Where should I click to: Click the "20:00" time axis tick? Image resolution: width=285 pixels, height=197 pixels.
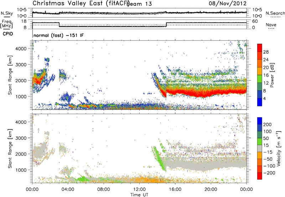pyautogui.click(x=211, y=190)
